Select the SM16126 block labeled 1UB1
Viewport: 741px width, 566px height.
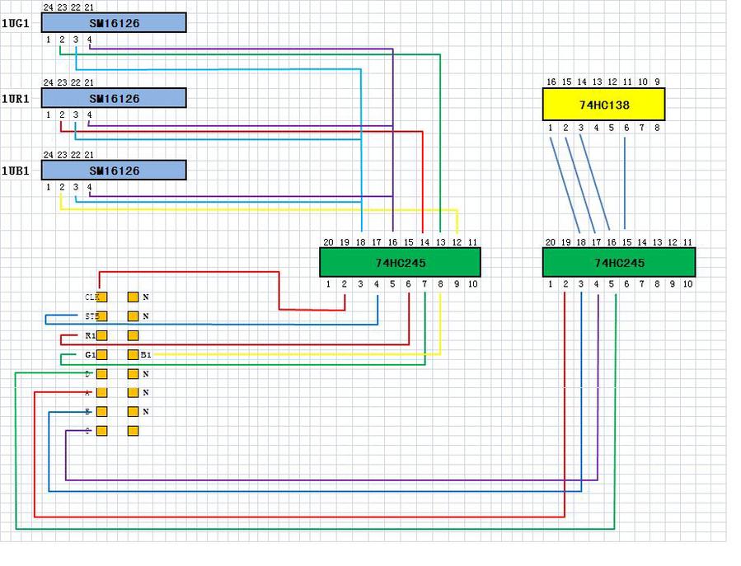point(114,171)
